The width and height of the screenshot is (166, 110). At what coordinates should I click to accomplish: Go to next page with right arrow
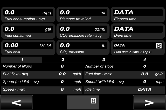pos(149,103)
